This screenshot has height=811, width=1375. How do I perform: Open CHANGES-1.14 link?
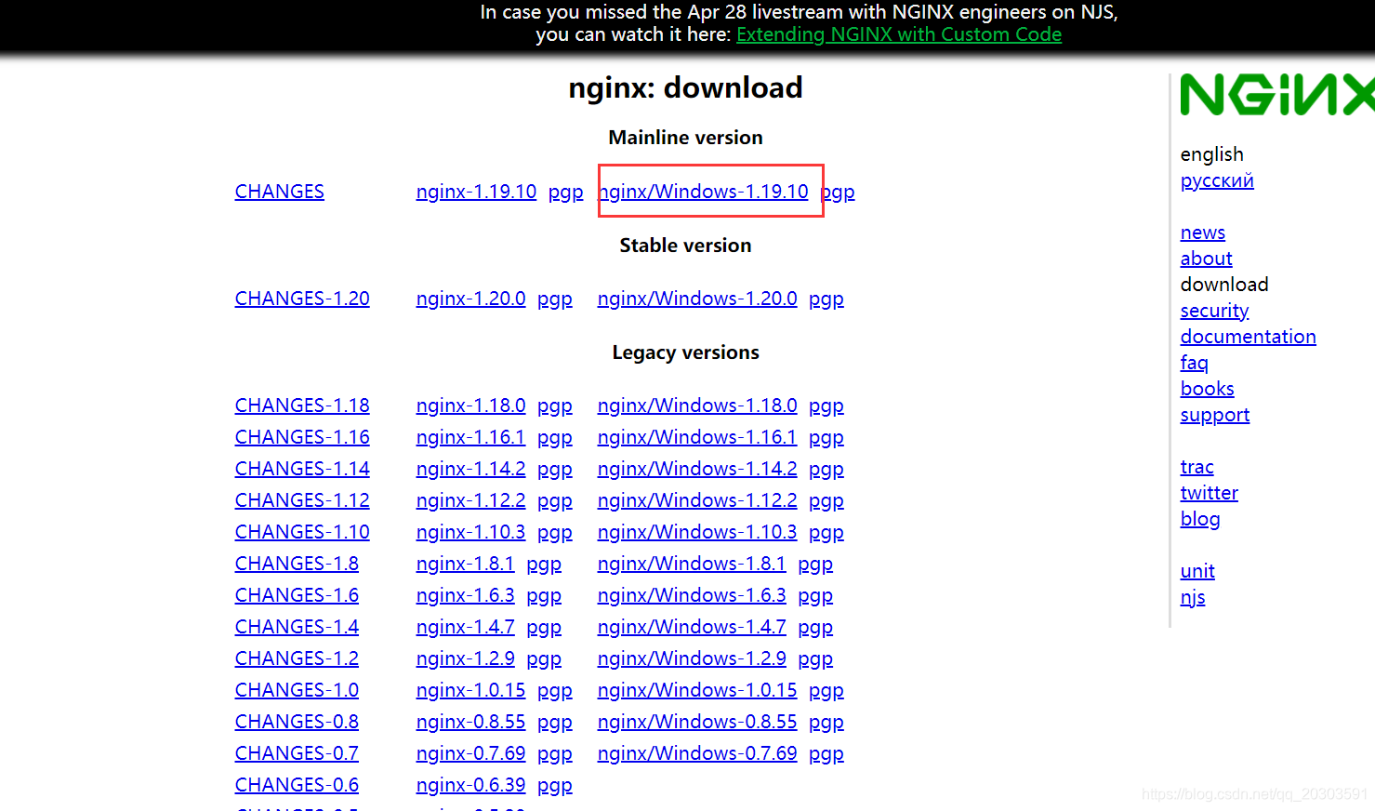pos(302,469)
